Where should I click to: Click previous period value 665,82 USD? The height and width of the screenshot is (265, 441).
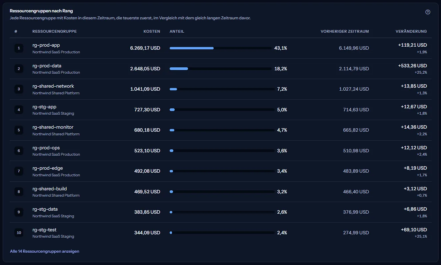tap(356, 130)
